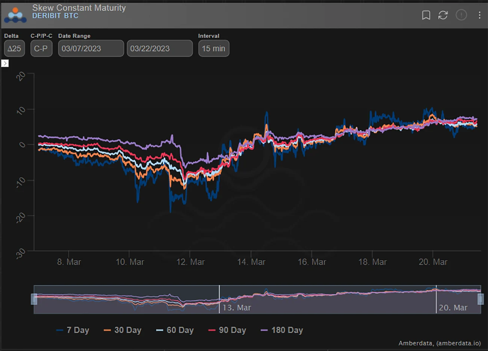Click the 18. Mar x-axis label

click(x=372, y=262)
